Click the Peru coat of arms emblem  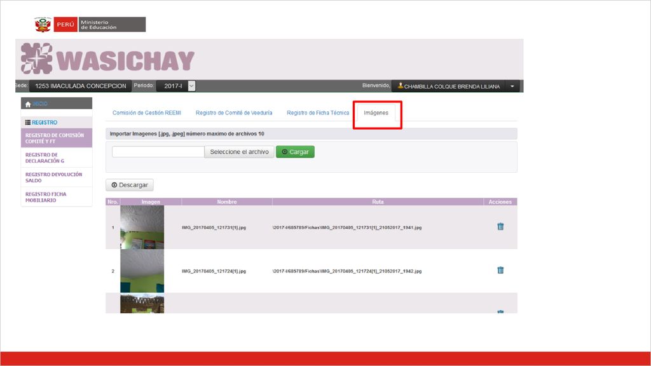click(43, 25)
